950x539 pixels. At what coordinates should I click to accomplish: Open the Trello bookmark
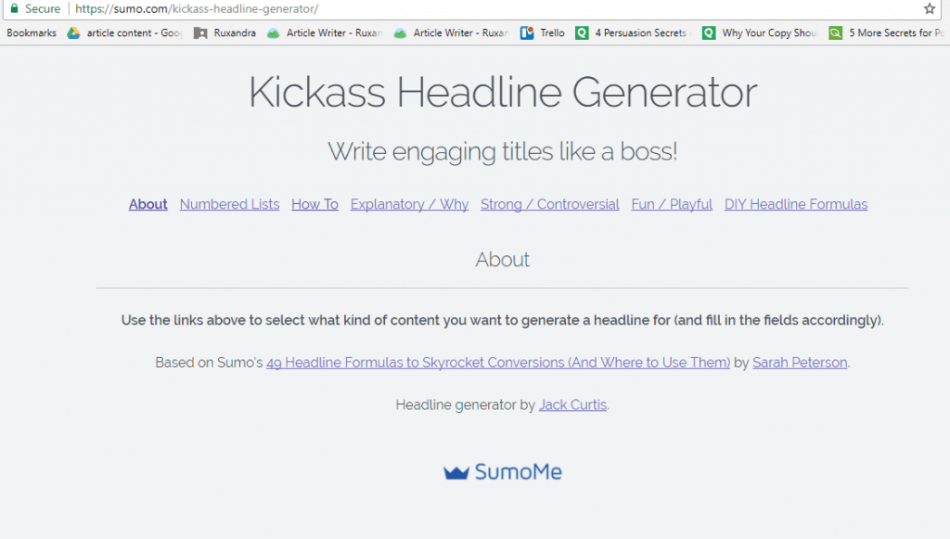point(543,33)
